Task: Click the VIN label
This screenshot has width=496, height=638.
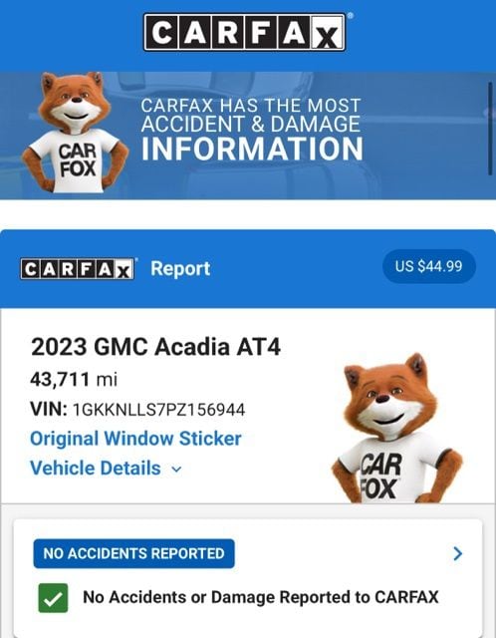Action: pyautogui.click(x=49, y=410)
